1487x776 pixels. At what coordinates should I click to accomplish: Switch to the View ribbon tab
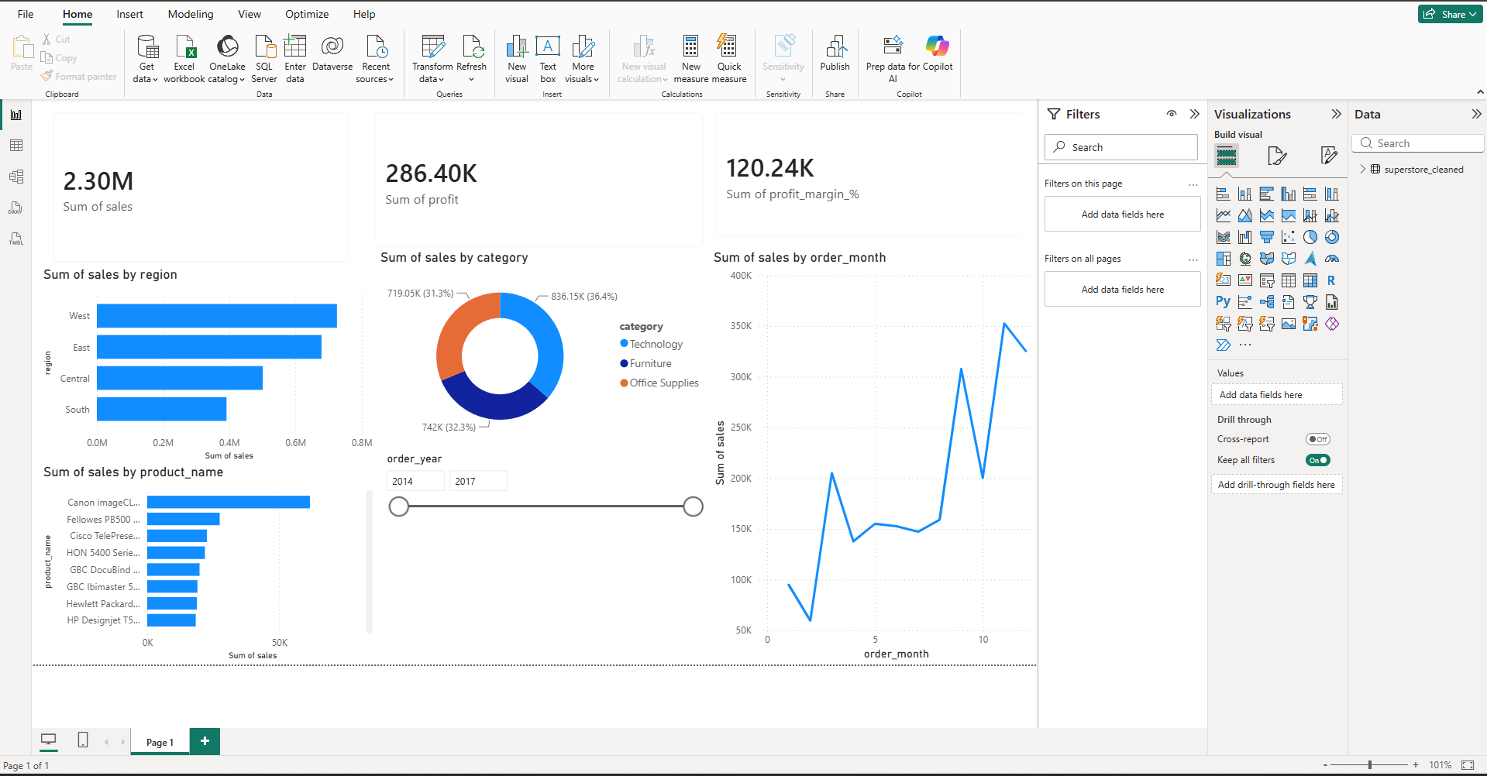(x=250, y=14)
